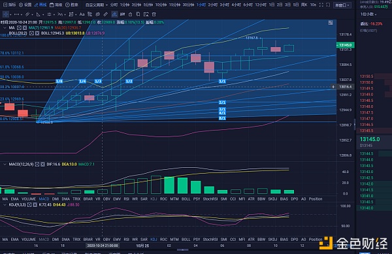Toggle the highlighted pen drawing-mode icon
392x254 pixels.
[114, 14]
